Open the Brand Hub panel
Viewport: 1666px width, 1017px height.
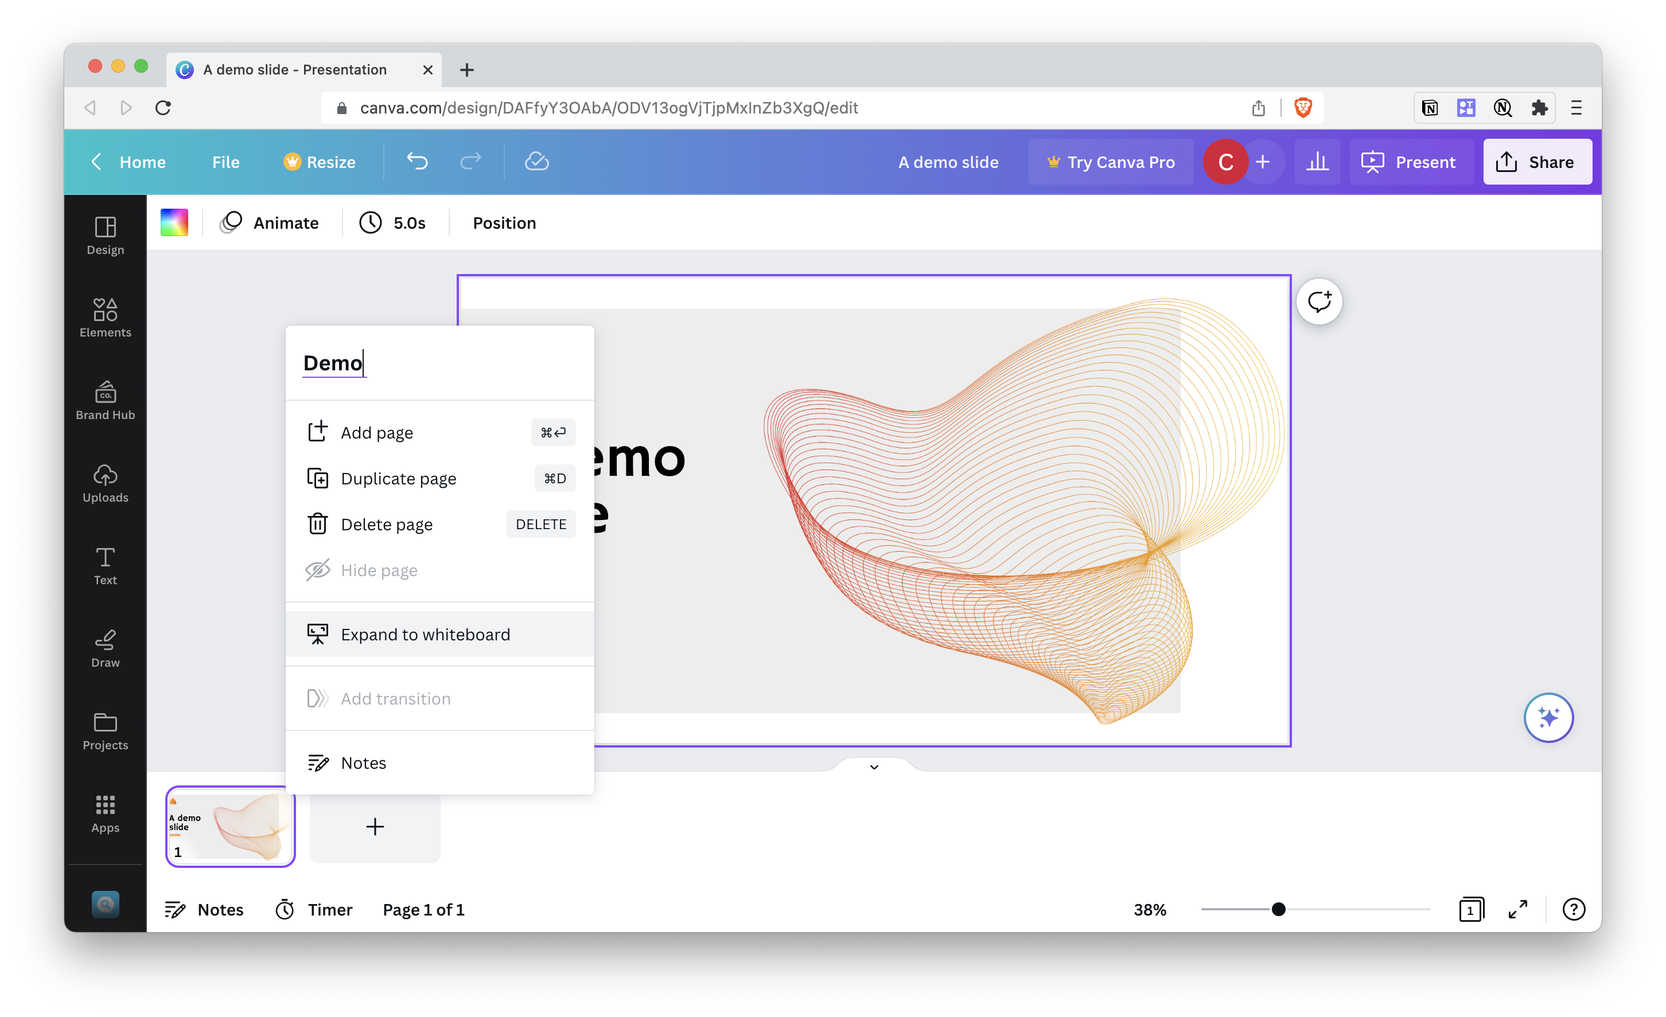106,401
